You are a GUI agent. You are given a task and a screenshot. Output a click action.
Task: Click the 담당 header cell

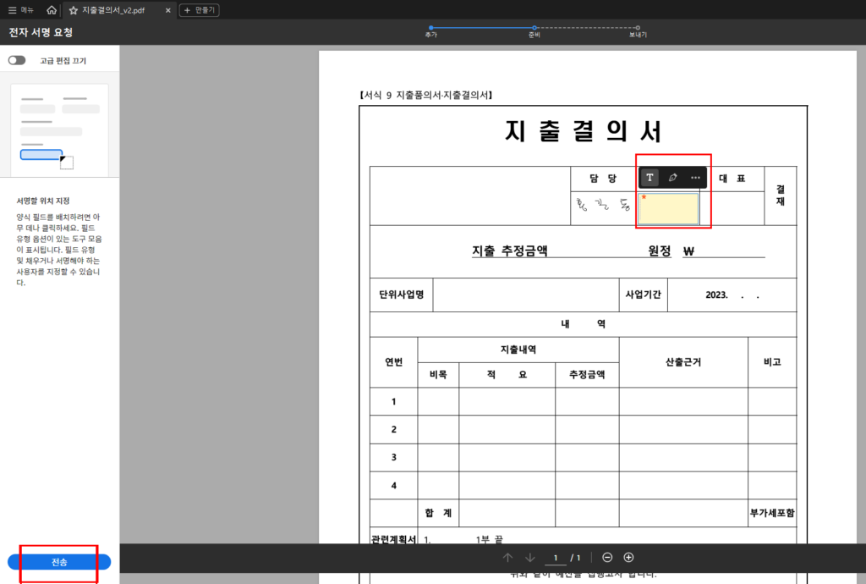point(603,179)
